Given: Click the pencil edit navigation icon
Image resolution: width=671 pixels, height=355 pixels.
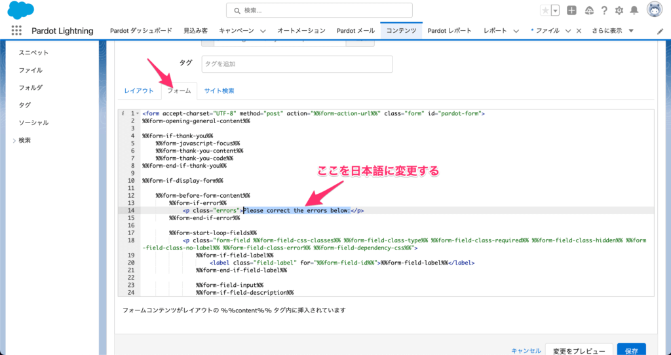Looking at the screenshot, I should [661, 31].
